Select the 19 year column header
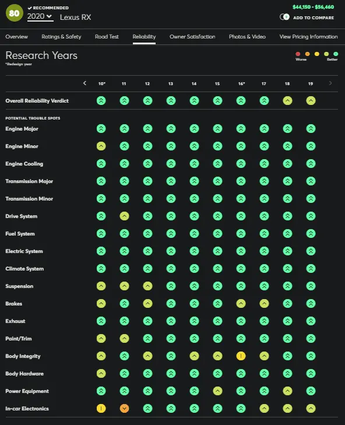The width and height of the screenshot is (345, 425). (311, 84)
